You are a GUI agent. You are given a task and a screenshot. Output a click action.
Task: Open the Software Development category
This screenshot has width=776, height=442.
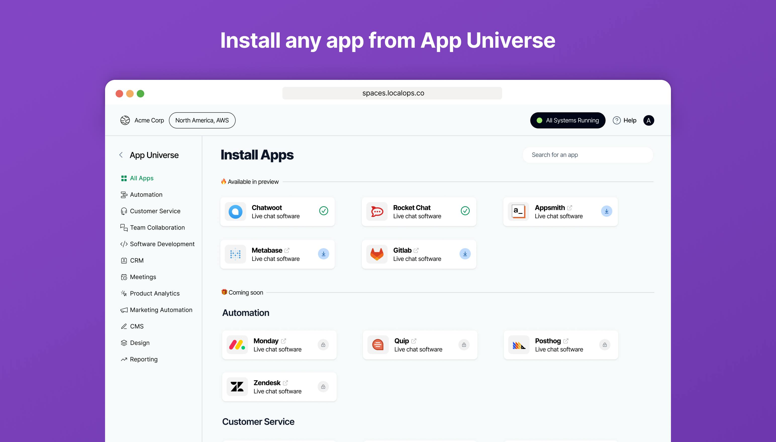pos(158,244)
